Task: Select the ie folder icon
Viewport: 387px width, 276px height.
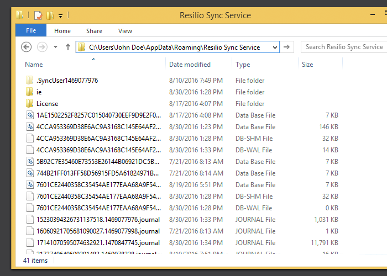Action: pos(30,92)
